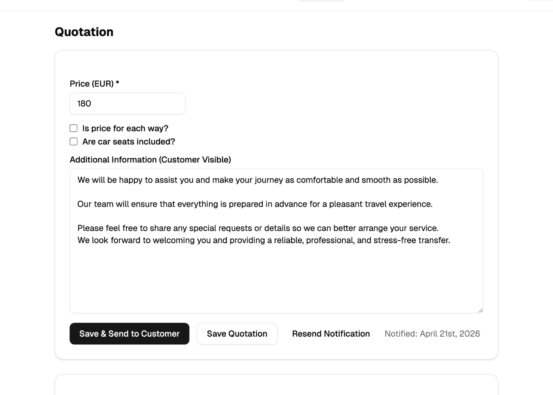Select the first paragraph in the information textarea
Viewport: 553px width, 395px height.
point(258,180)
